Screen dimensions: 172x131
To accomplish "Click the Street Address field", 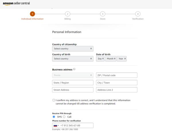I will pyautogui.click(x=73, y=90).
